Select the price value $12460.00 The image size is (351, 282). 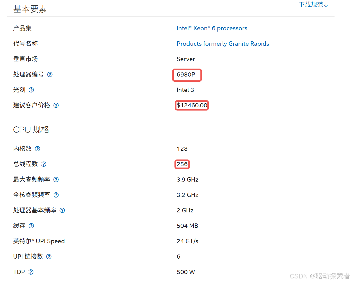pyautogui.click(x=192, y=105)
